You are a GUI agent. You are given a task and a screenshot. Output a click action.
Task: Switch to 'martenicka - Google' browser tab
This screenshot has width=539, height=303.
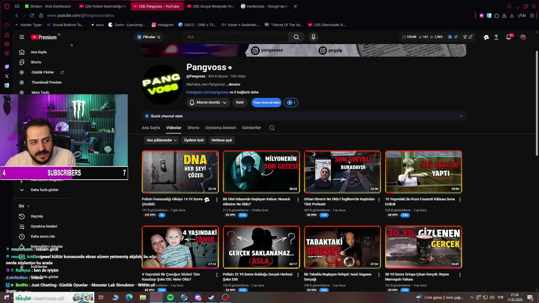click(265, 6)
